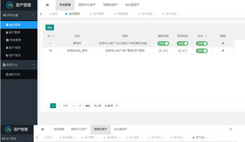245x142 pixels.
Task: Open 用户管理 in the sidebar
Action: 19,32
